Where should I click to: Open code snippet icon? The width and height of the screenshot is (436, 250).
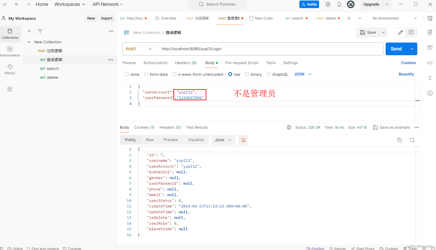[430, 63]
